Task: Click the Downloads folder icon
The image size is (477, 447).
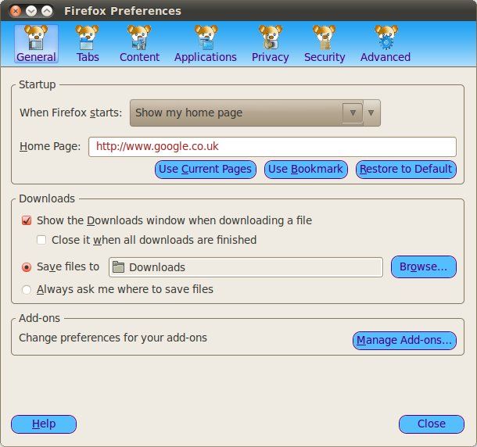Action: pyautogui.click(x=118, y=267)
